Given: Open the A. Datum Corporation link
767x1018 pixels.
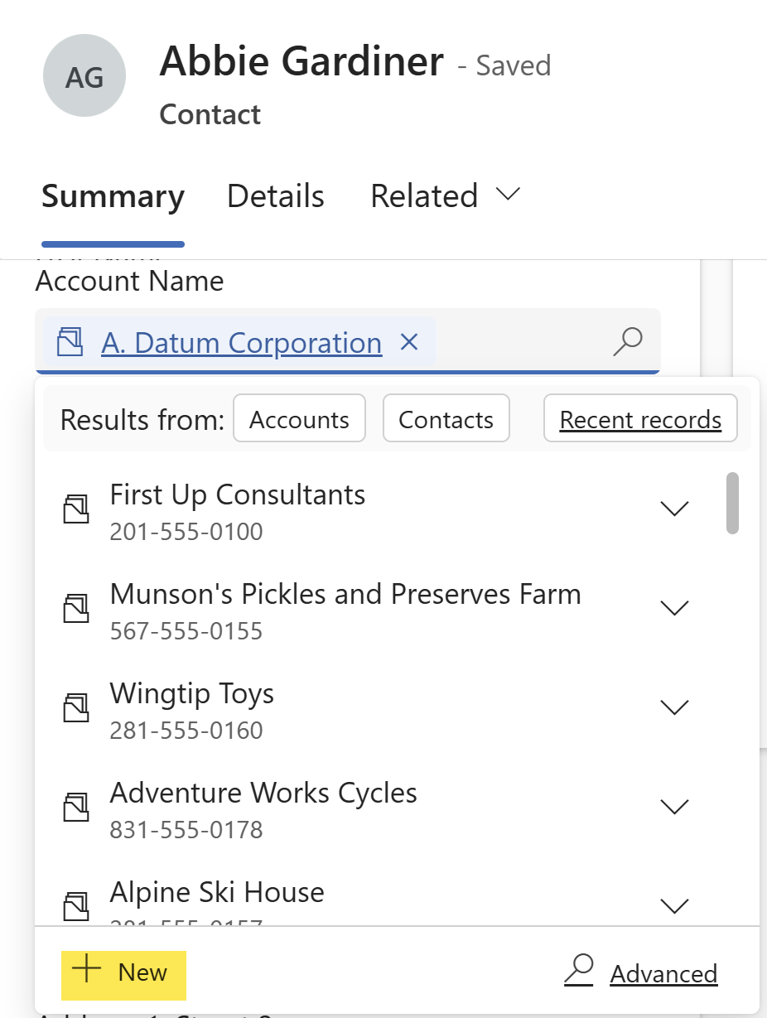Looking at the screenshot, I should [x=242, y=342].
